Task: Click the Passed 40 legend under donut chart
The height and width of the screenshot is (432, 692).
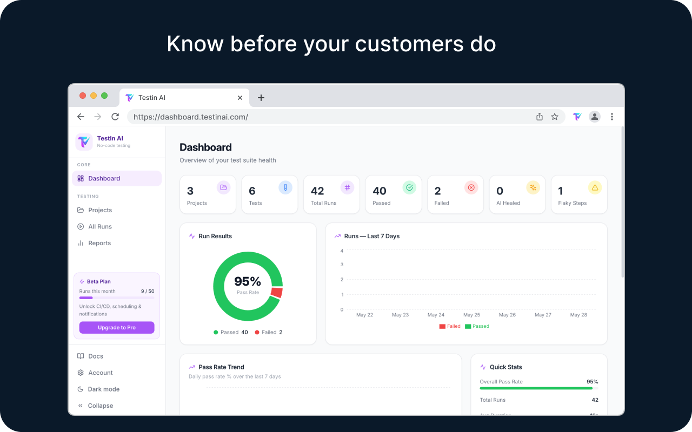Action: (231, 333)
